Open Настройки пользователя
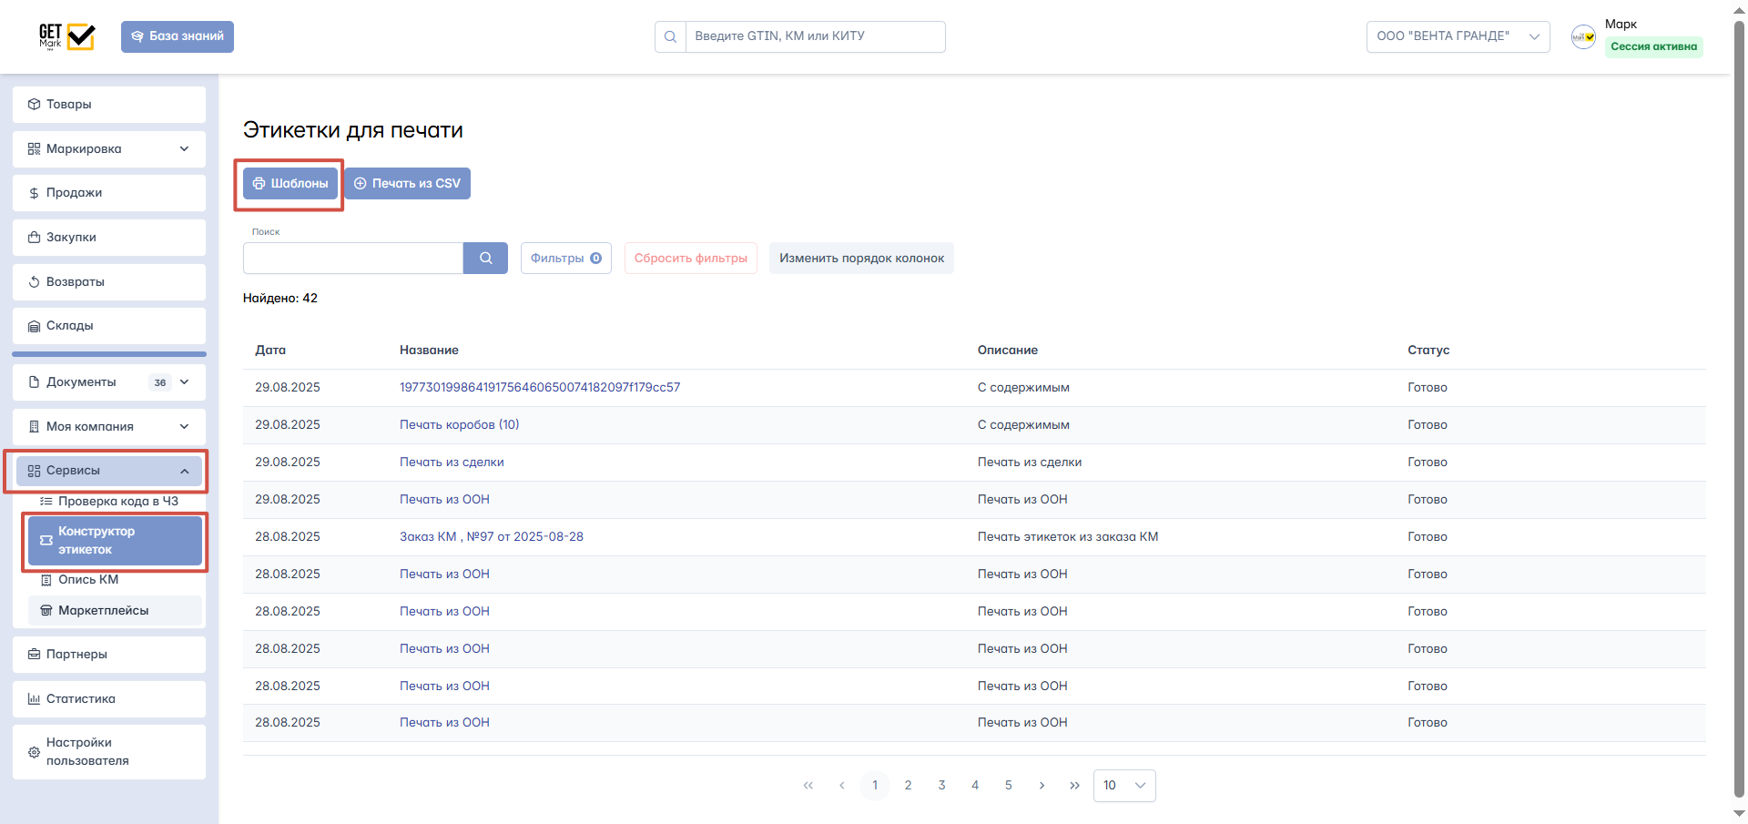The image size is (1748, 824). pos(109,752)
